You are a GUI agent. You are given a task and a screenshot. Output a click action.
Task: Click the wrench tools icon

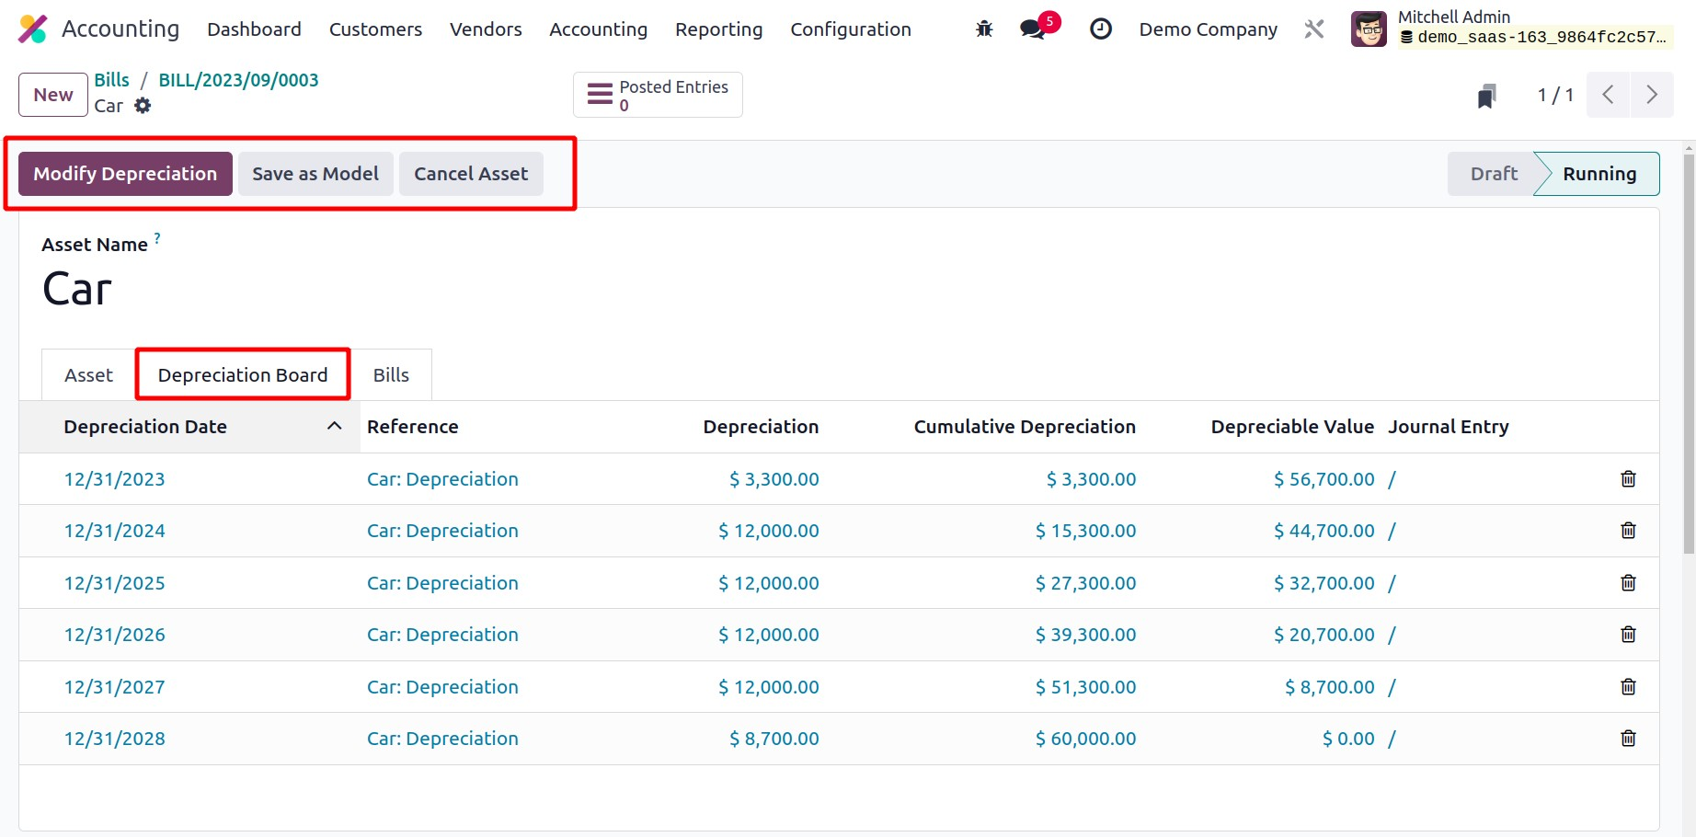tap(1314, 29)
